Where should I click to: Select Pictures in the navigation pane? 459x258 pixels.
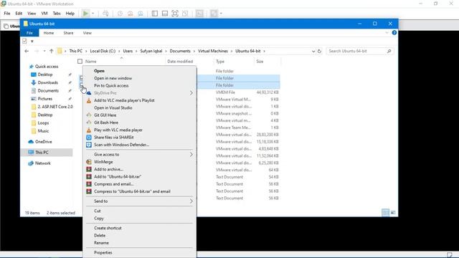click(x=44, y=99)
